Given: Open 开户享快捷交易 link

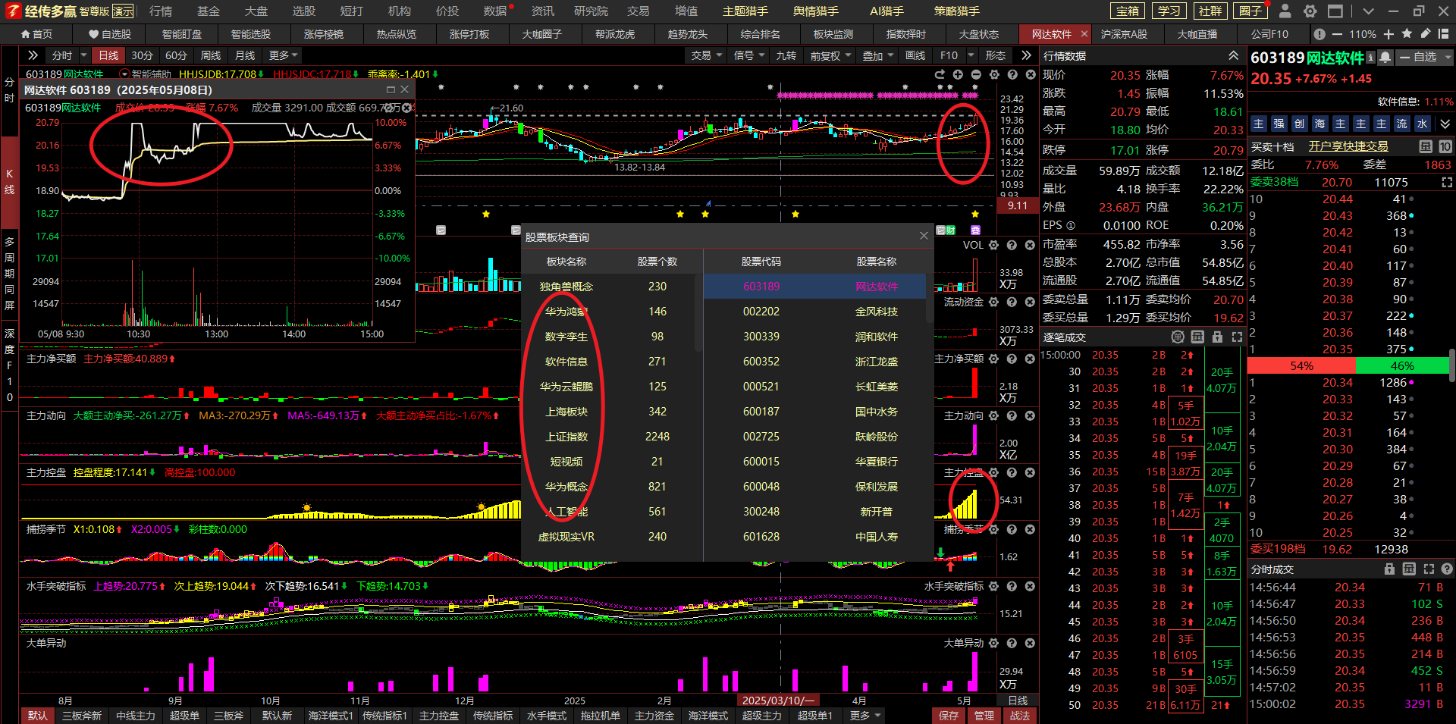Looking at the screenshot, I should coord(1348,146).
